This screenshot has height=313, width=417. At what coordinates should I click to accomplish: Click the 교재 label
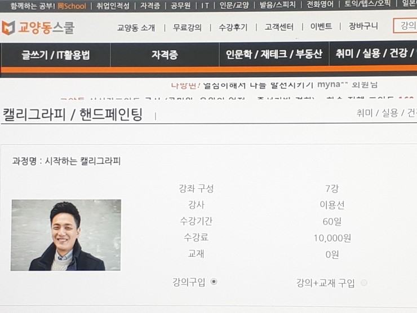[x=196, y=254]
